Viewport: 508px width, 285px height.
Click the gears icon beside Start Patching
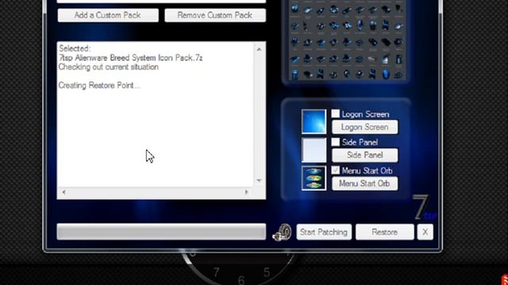click(x=282, y=232)
